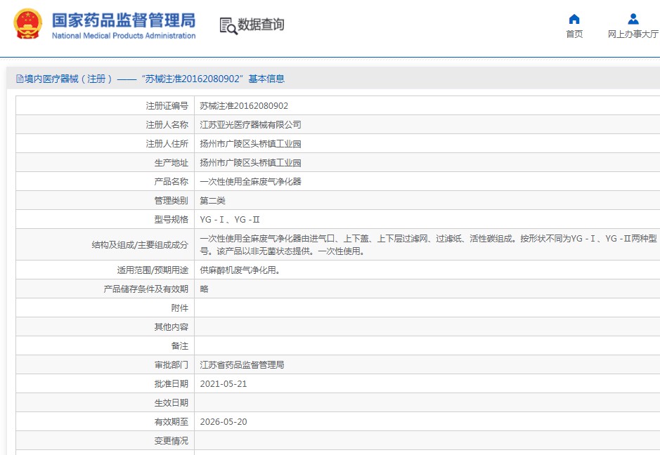Click the 注册人住所 address value
Image resolution: width=660 pixels, height=455 pixels.
pyautogui.click(x=250, y=143)
